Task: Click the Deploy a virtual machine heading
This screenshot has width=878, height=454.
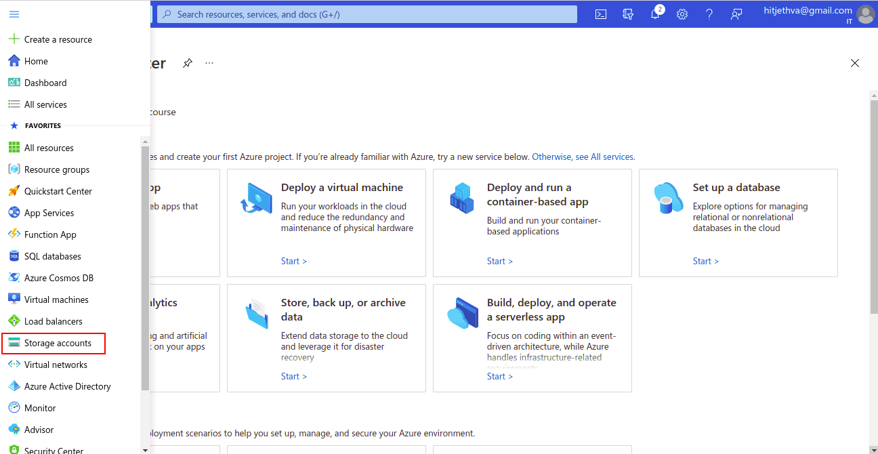Action: [x=342, y=188]
